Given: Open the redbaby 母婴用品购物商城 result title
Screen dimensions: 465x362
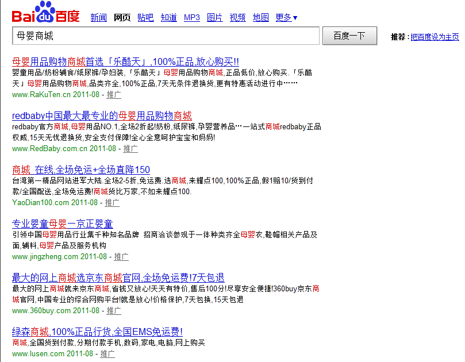Looking at the screenshot, I should (x=102, y=115).
